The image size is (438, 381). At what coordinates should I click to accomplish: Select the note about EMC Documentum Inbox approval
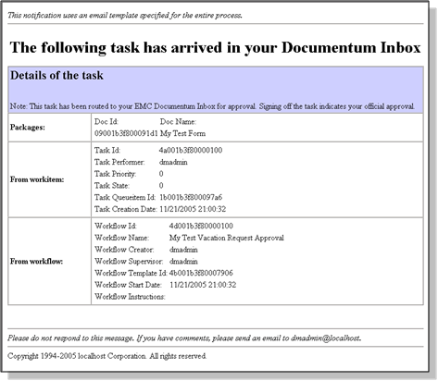coord(212,106)
